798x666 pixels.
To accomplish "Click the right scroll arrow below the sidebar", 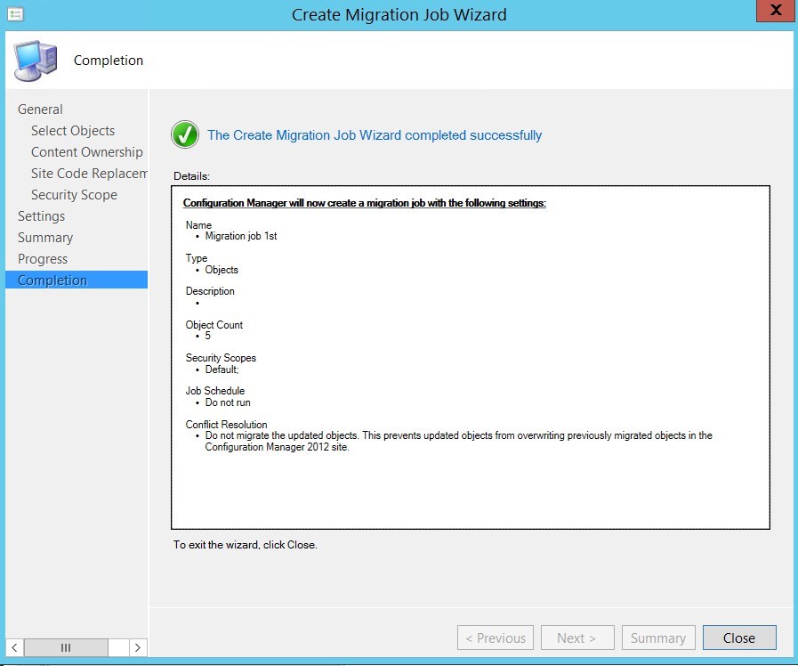I will coord(138,647).
